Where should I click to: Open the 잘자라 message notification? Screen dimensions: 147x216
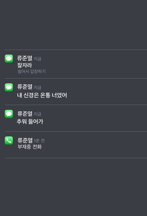76,64
